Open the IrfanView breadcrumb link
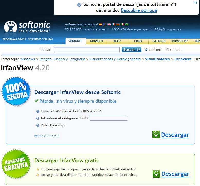Screen dimensions: 200x186 pos(183,59)
